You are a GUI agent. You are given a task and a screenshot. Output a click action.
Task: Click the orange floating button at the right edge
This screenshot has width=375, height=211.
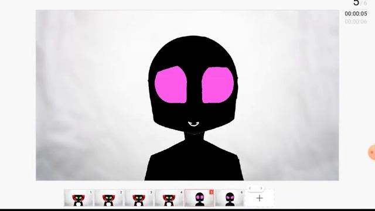pyautogui.click(x=371, y=152)
